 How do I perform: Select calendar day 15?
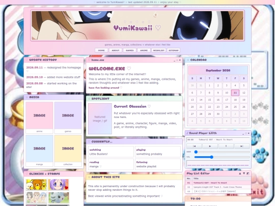pyautogui.click(x=209, y=100)
